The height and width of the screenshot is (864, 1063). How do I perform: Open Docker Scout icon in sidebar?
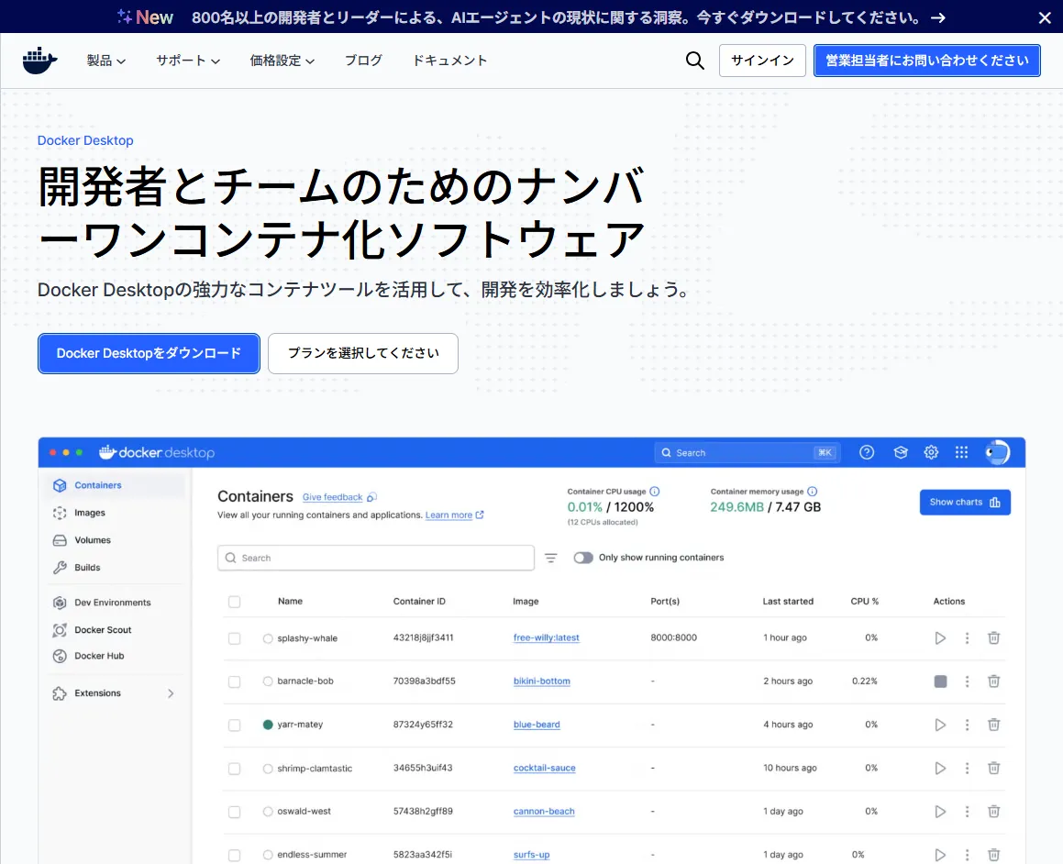point(60,630)
